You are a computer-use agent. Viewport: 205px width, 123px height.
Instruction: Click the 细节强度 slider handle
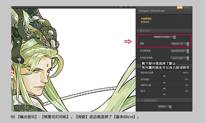[x=164, y=82]
